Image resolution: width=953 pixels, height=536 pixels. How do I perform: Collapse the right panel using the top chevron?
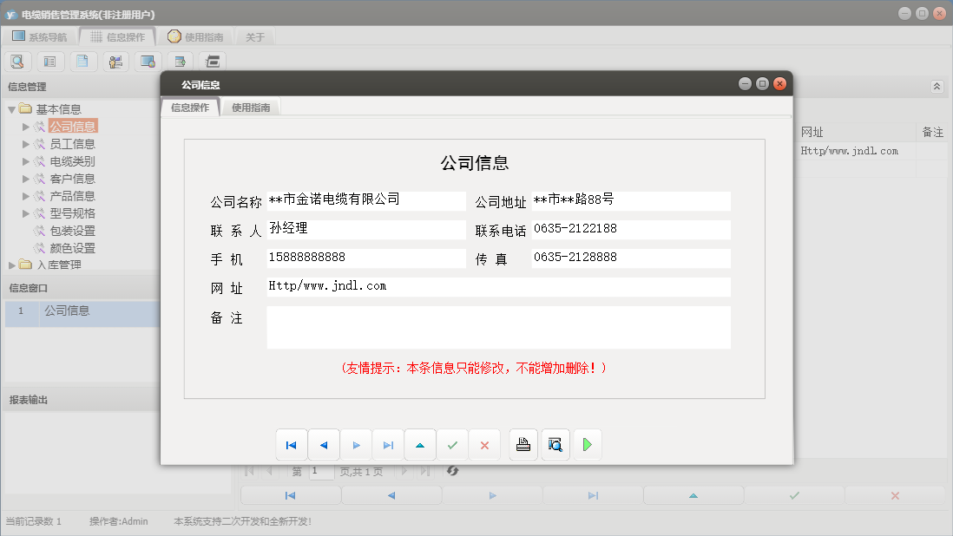pos(936,86)
